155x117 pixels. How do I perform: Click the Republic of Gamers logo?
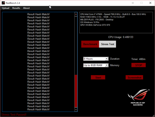point(138,97)
